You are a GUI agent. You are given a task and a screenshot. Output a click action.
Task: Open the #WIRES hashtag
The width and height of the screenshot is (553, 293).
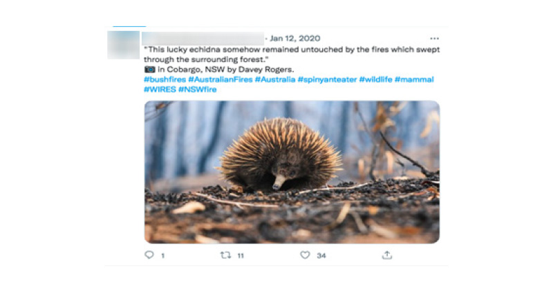point(159,89)
